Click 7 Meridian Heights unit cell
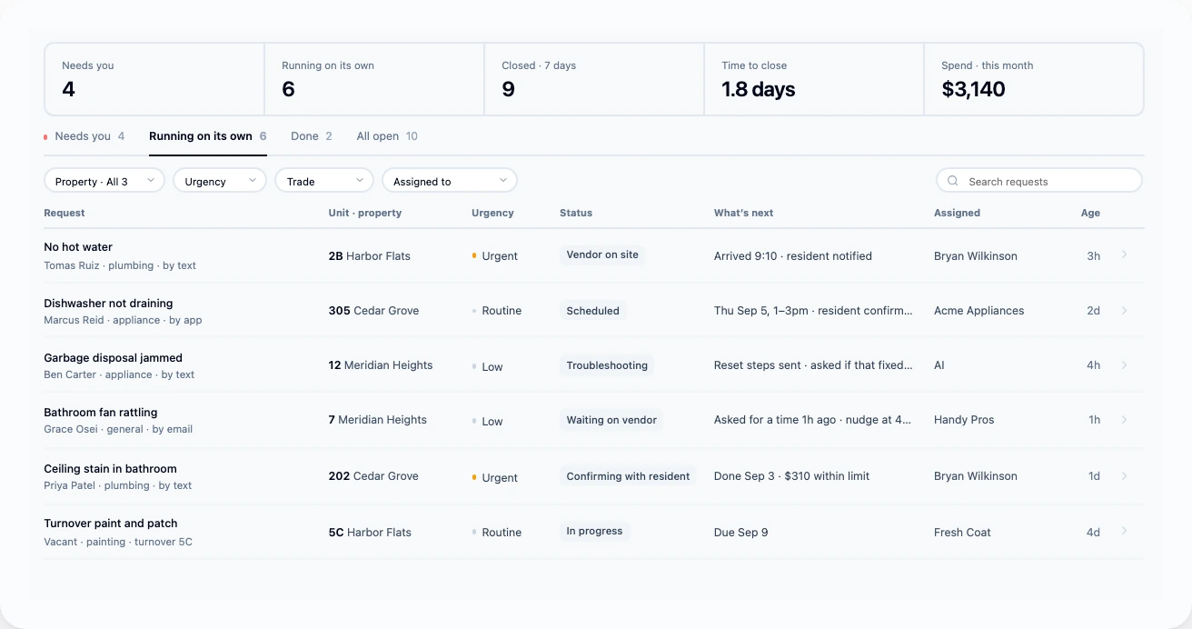 [x=377, y=420]
